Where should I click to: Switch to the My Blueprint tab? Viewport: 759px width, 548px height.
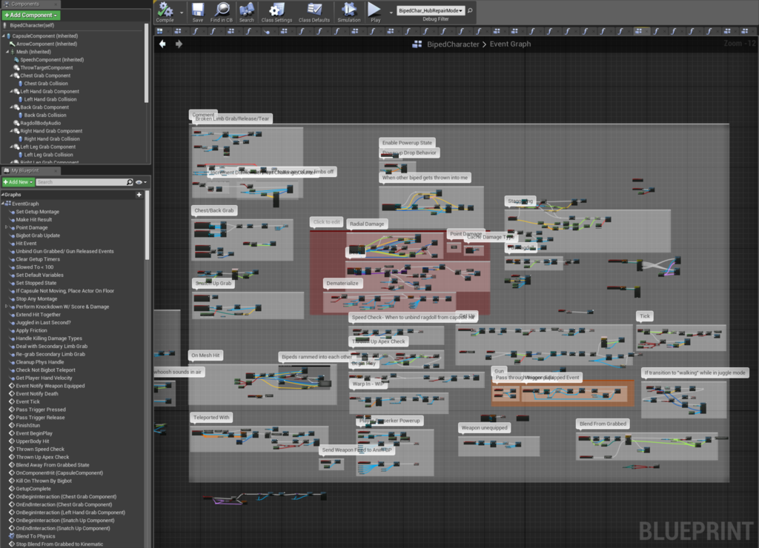coord(23,170)
